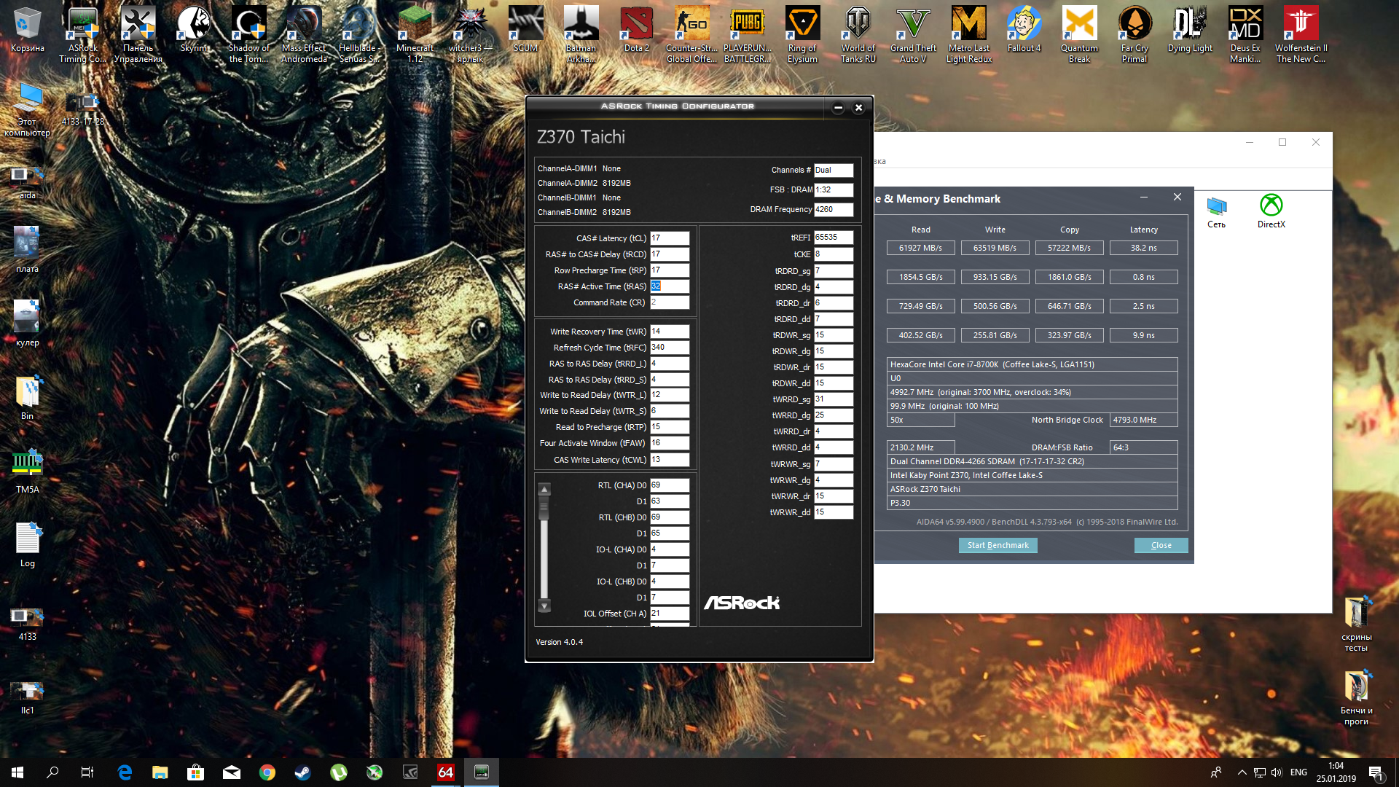The image size is (1399, 787).
Task: Open Steam from the taskbar
Action: pyautogui.click(x=303, y=772)
